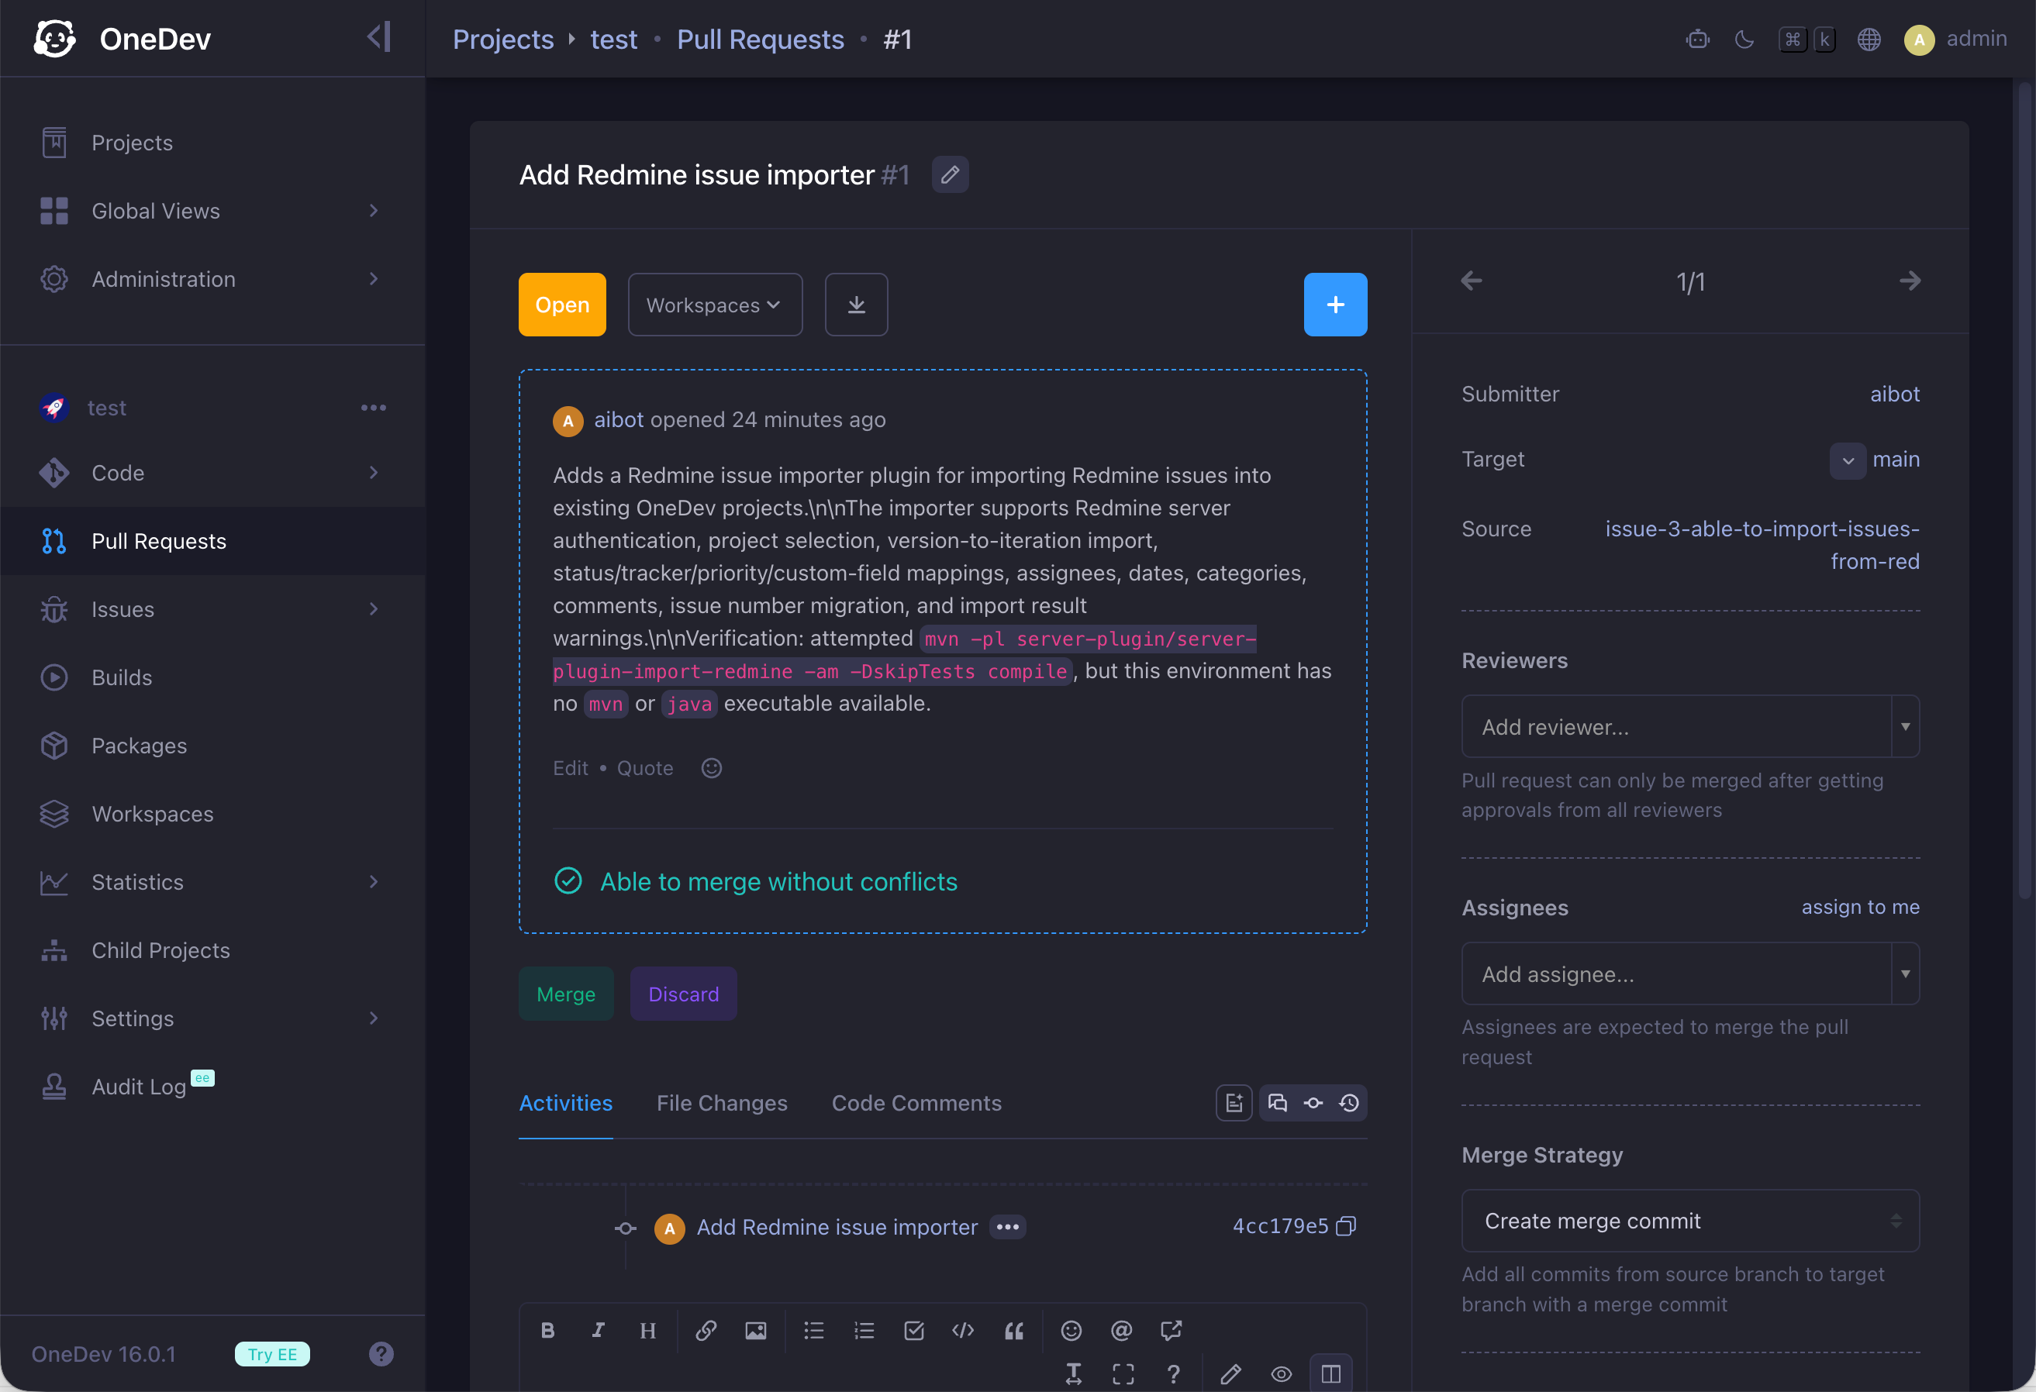
Task: Toggle showing change history in activities
Action: pyautogui.click(x=1349, y=1103)
